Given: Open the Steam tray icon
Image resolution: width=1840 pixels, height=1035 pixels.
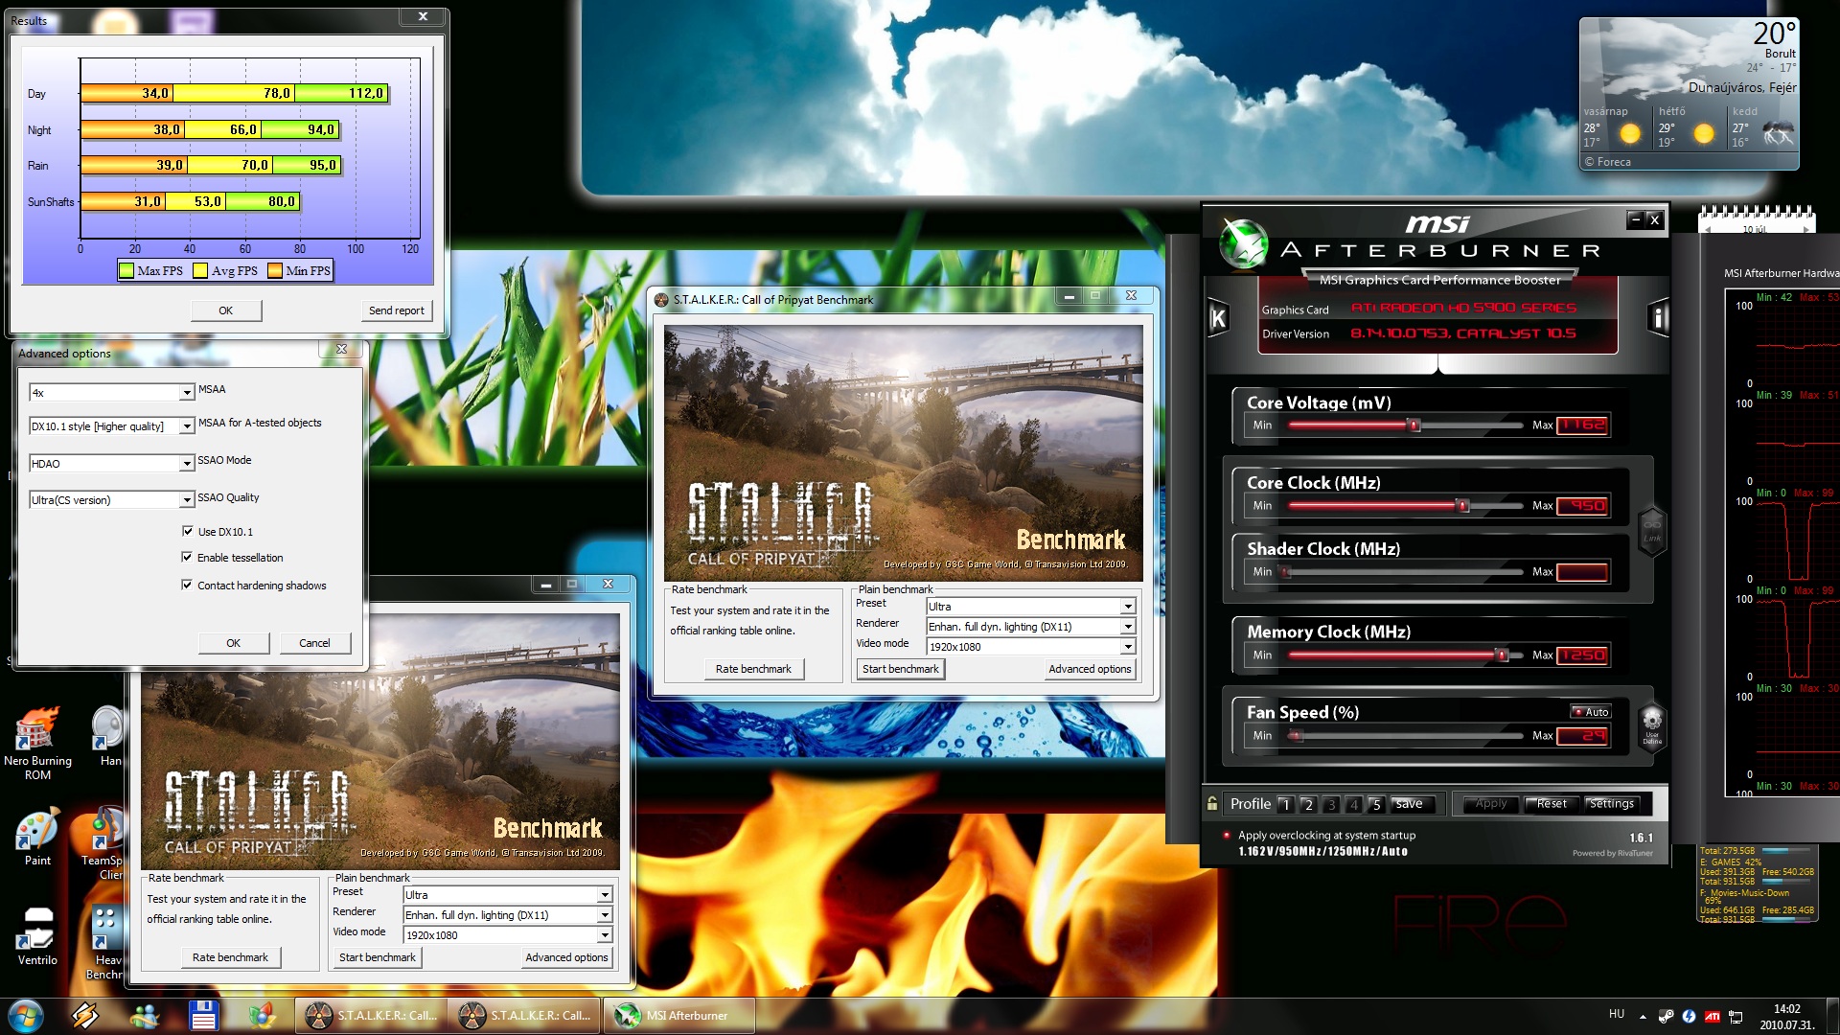Looking at the screenshot, I should point(1667,1016).
